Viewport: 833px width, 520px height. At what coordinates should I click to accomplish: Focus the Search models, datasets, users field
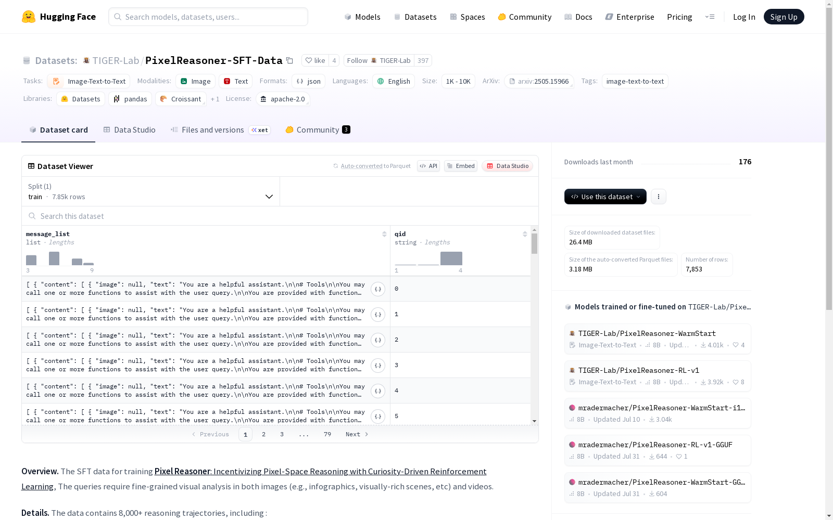point(208,17)
